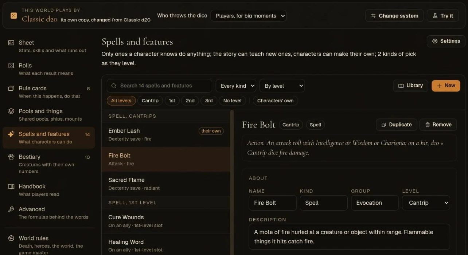Toggle the No level filter chip
468x255 pixels.
coord(233,101)
